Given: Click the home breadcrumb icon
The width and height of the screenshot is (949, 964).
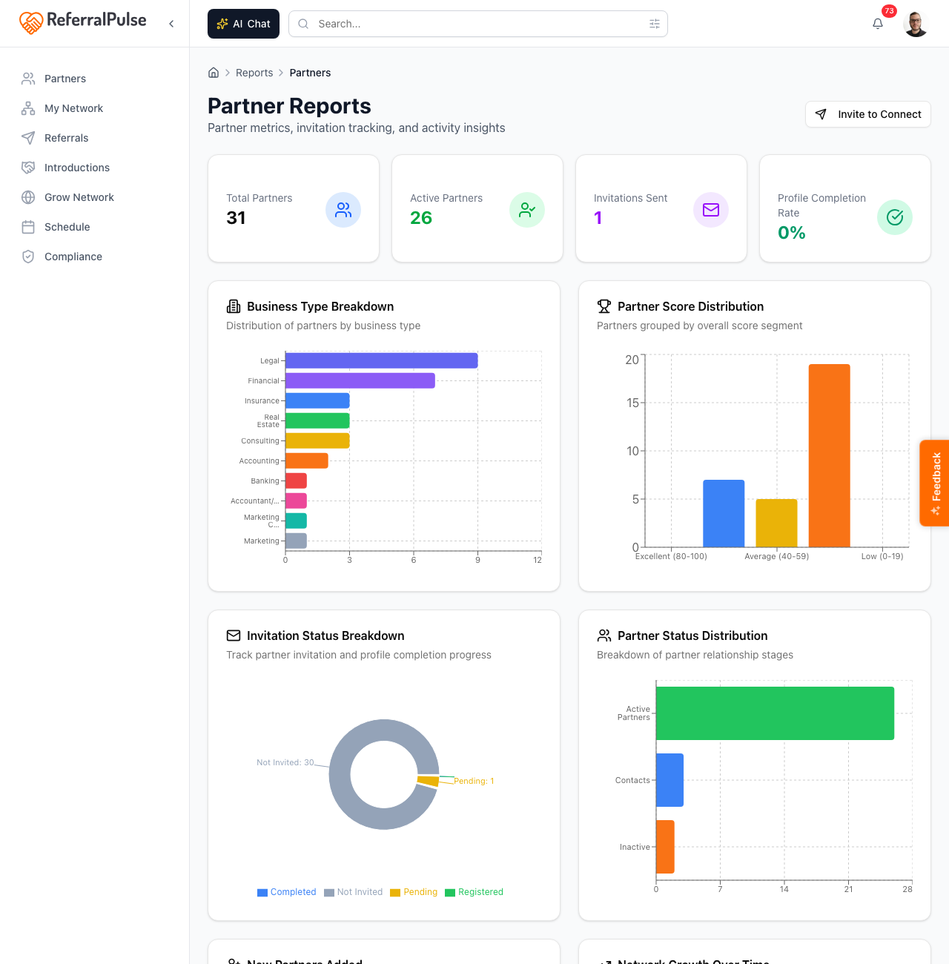Looking at the screenshot, I should pos(214,73).
